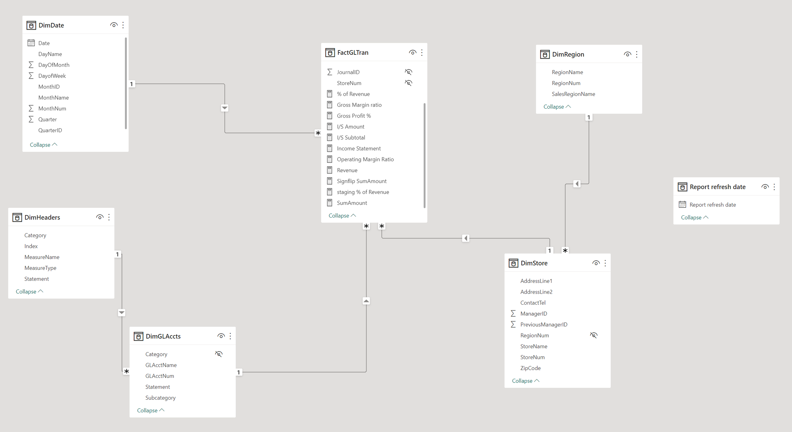Image resolution: width=792 pixels, height=432 pixels.
Task: Click the DimStore table header title
Action: pos(534,263)
